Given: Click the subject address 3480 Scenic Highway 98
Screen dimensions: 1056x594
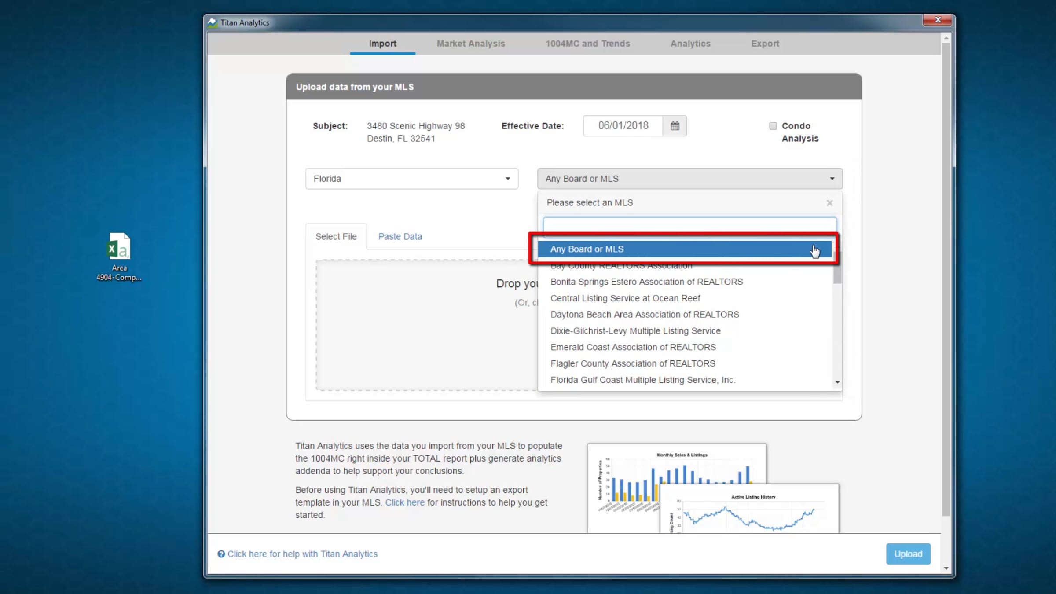Looking at the screenshot, I should [416, 126].
